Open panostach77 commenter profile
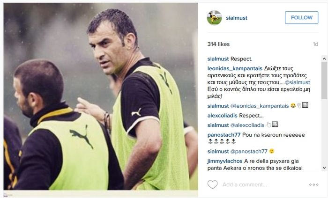The height and width of the screenshot is (198, 328). (x=224, y=135)
